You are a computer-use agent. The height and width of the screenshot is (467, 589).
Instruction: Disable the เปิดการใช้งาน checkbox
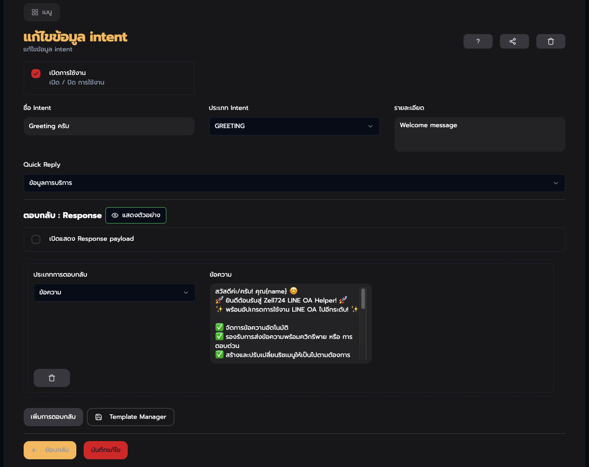[36, 74]
